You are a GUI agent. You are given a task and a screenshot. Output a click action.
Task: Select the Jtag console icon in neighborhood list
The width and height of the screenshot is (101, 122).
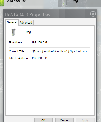click(65, 3)
